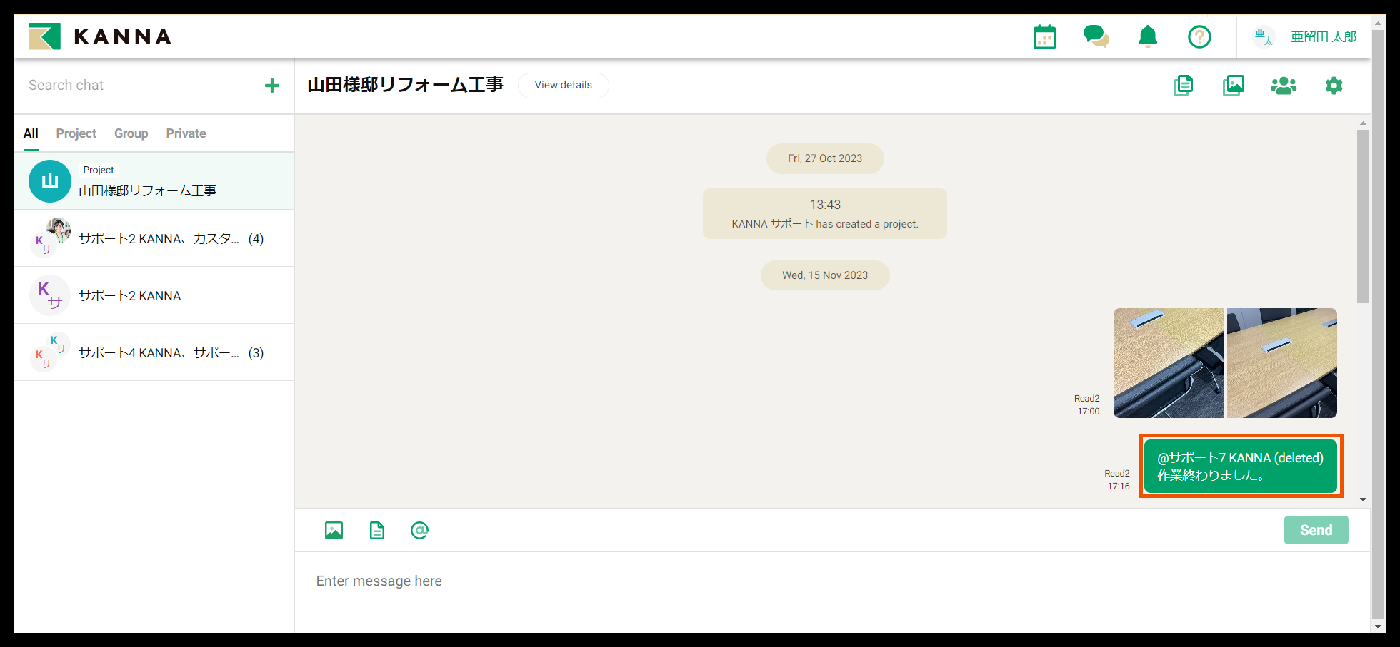The image size is (1400, 647).
Task: Open user menu 亜留田 太郎
Action: 1324,36
